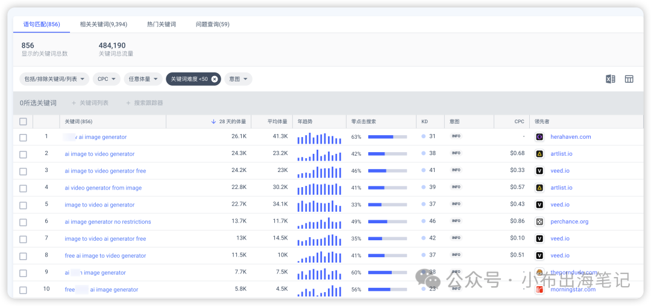The width and height of the screenshot is (651, 306).
Task: Click the Excel export icon
Action: [x=610, y=79]
